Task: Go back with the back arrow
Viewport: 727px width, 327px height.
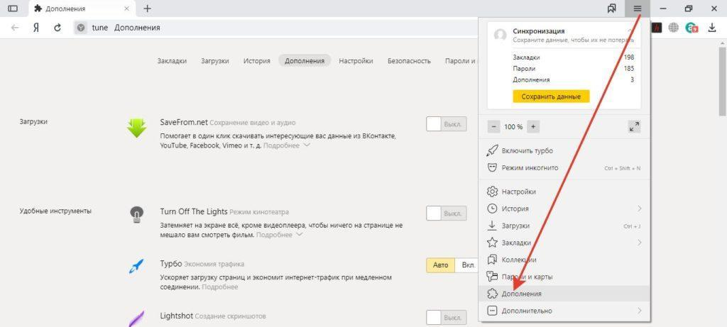Action: [15, 28]
